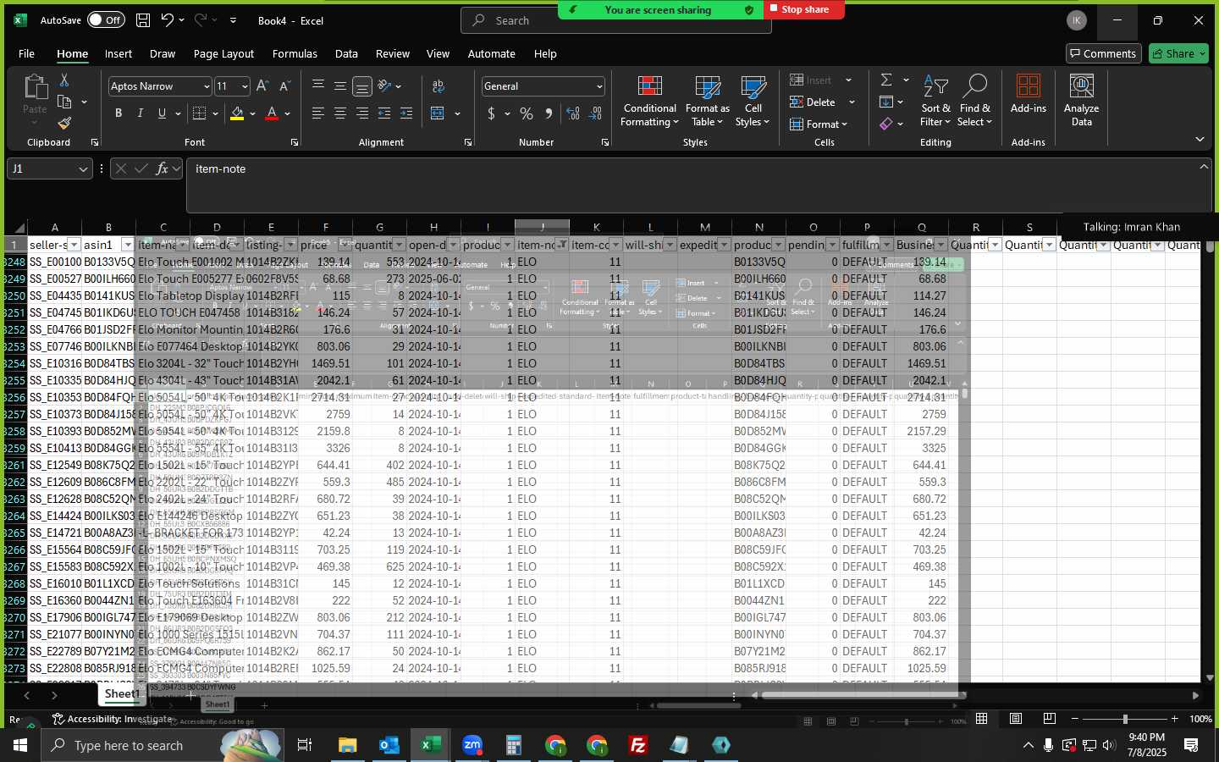Screen dimensions: 1219x762
Task: Select the Format Painter brush icon
Action: (x=64, y=124)
